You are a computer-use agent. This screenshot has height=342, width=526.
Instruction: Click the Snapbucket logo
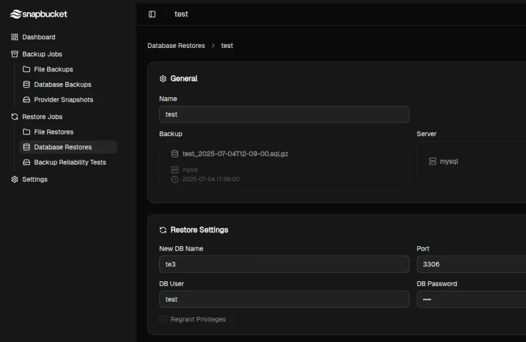pyautogui.click(x=39, y=14)
